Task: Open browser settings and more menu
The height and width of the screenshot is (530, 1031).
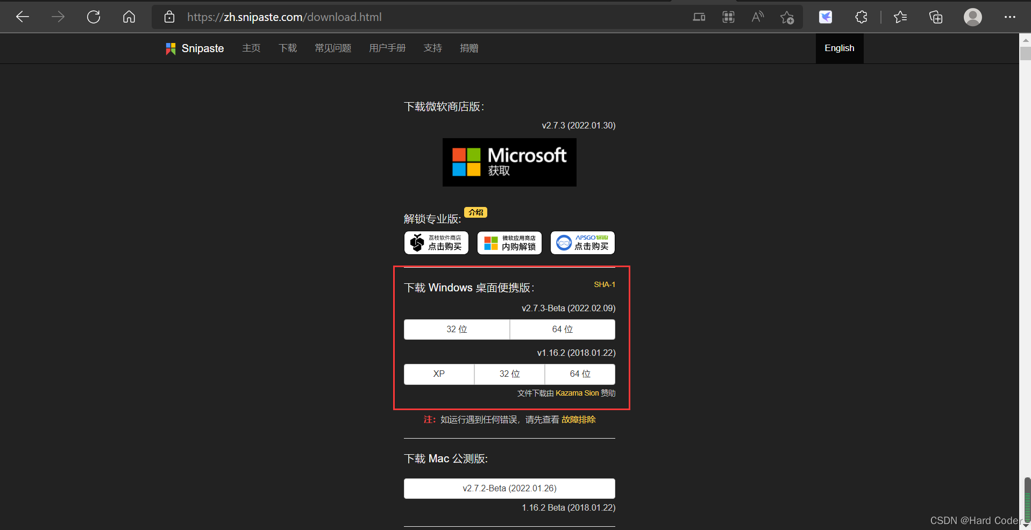Action: pyautogui.click(x=1010, y=17)
